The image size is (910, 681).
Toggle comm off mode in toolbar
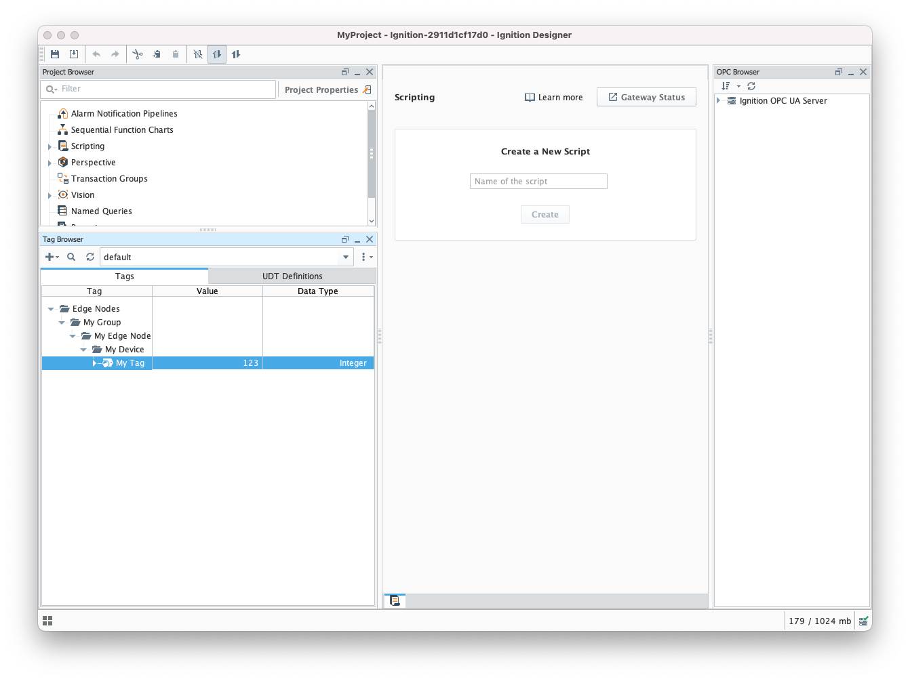198,54
